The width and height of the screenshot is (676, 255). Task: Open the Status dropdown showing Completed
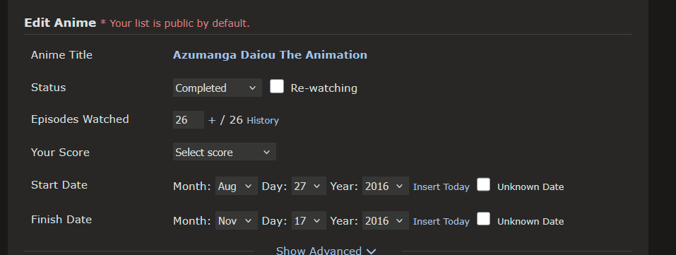(x=218, y=88)
